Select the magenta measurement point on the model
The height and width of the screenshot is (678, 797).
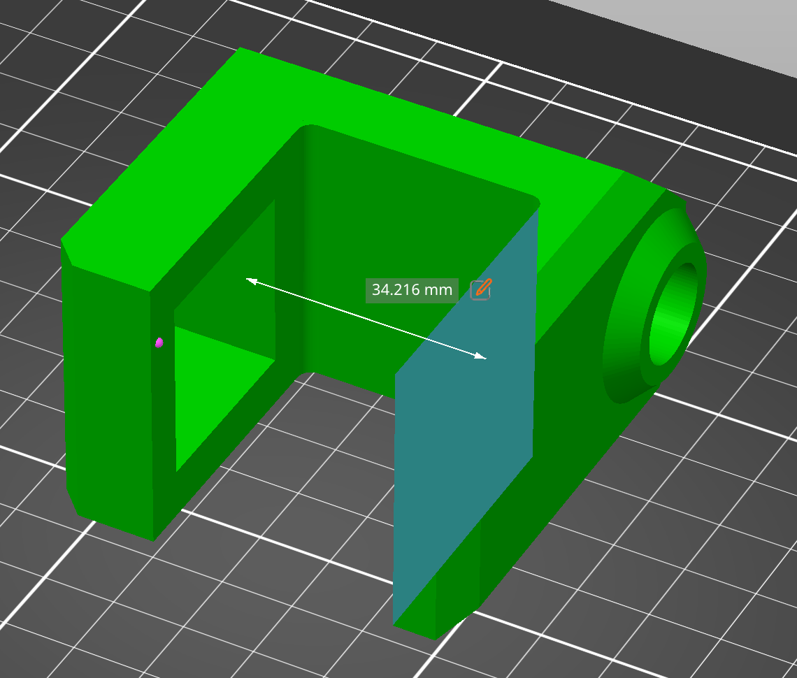[159, 342]
